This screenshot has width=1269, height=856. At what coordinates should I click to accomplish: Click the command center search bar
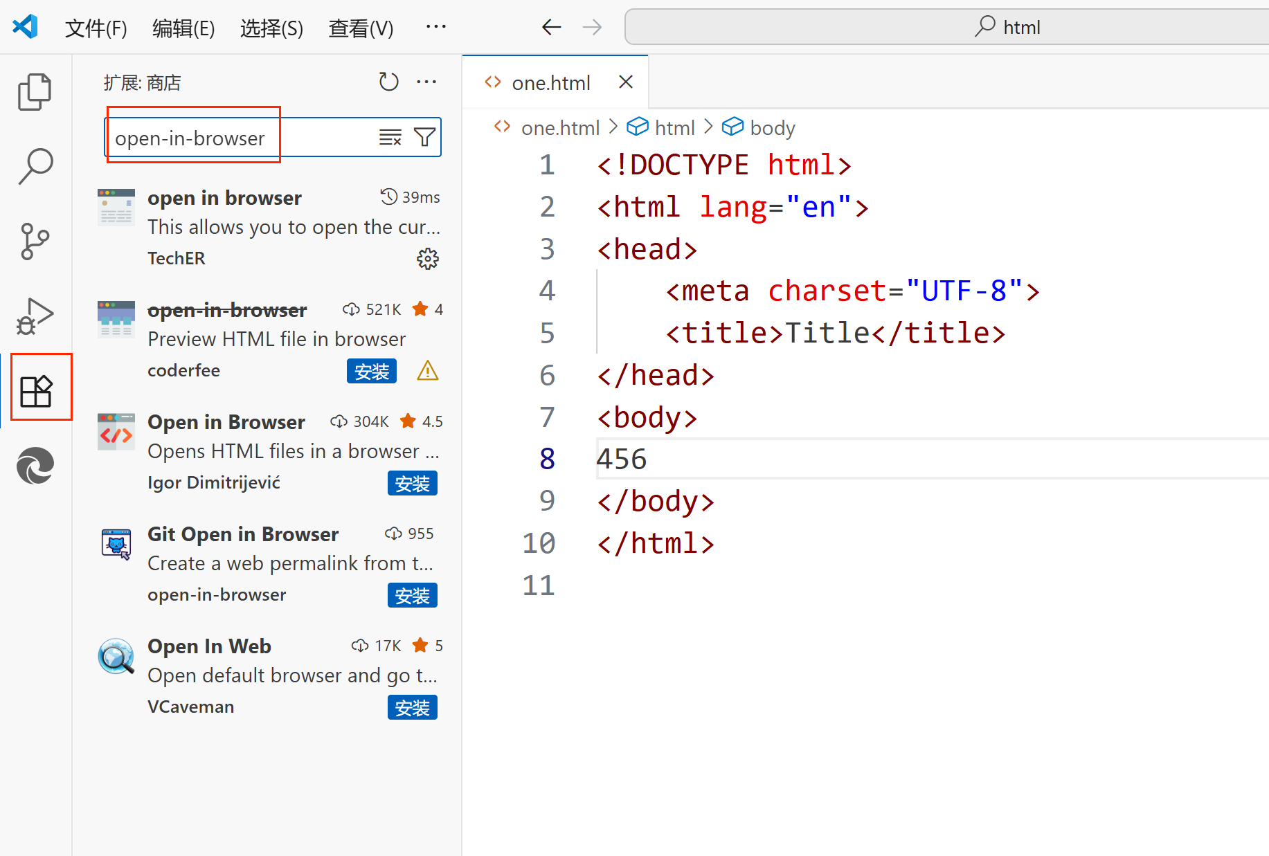click(x=946, y=27)
